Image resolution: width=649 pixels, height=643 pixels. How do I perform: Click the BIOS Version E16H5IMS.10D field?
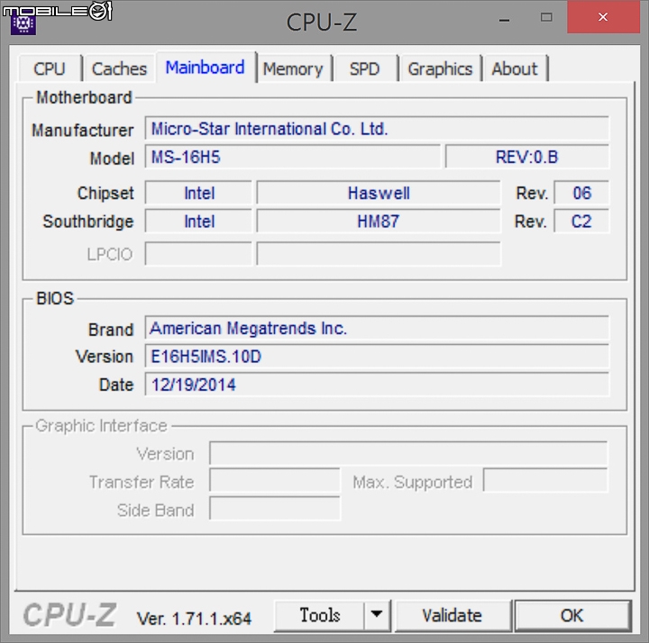[377, 356]
